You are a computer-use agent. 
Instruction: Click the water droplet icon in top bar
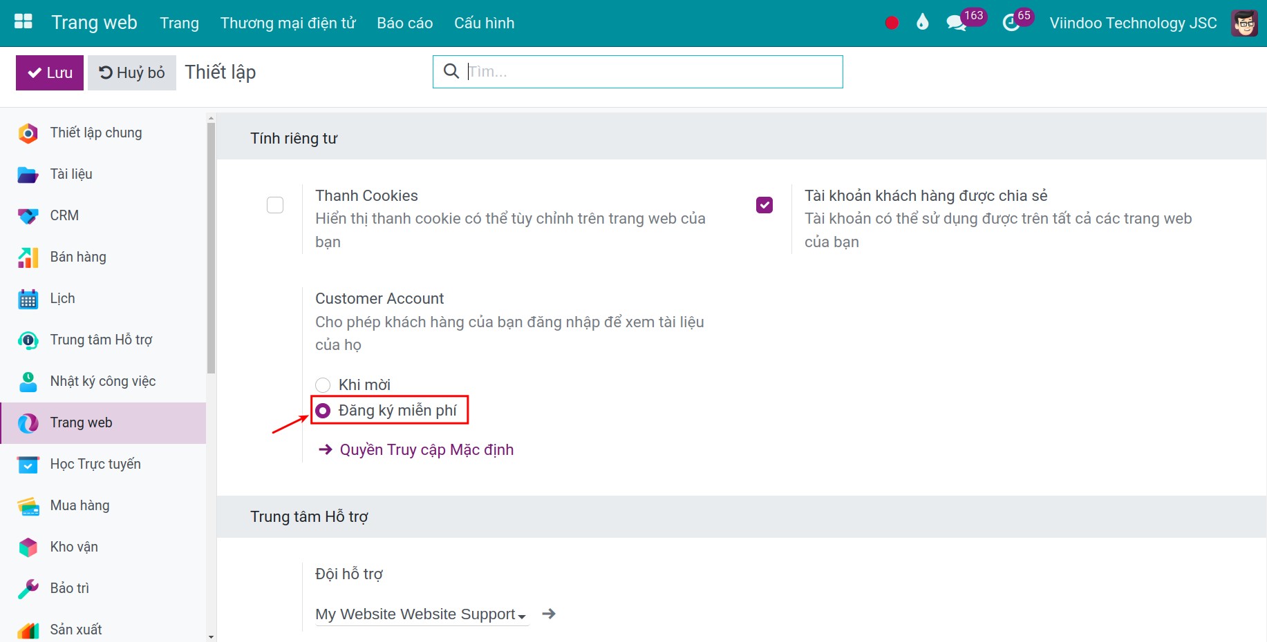922,22
